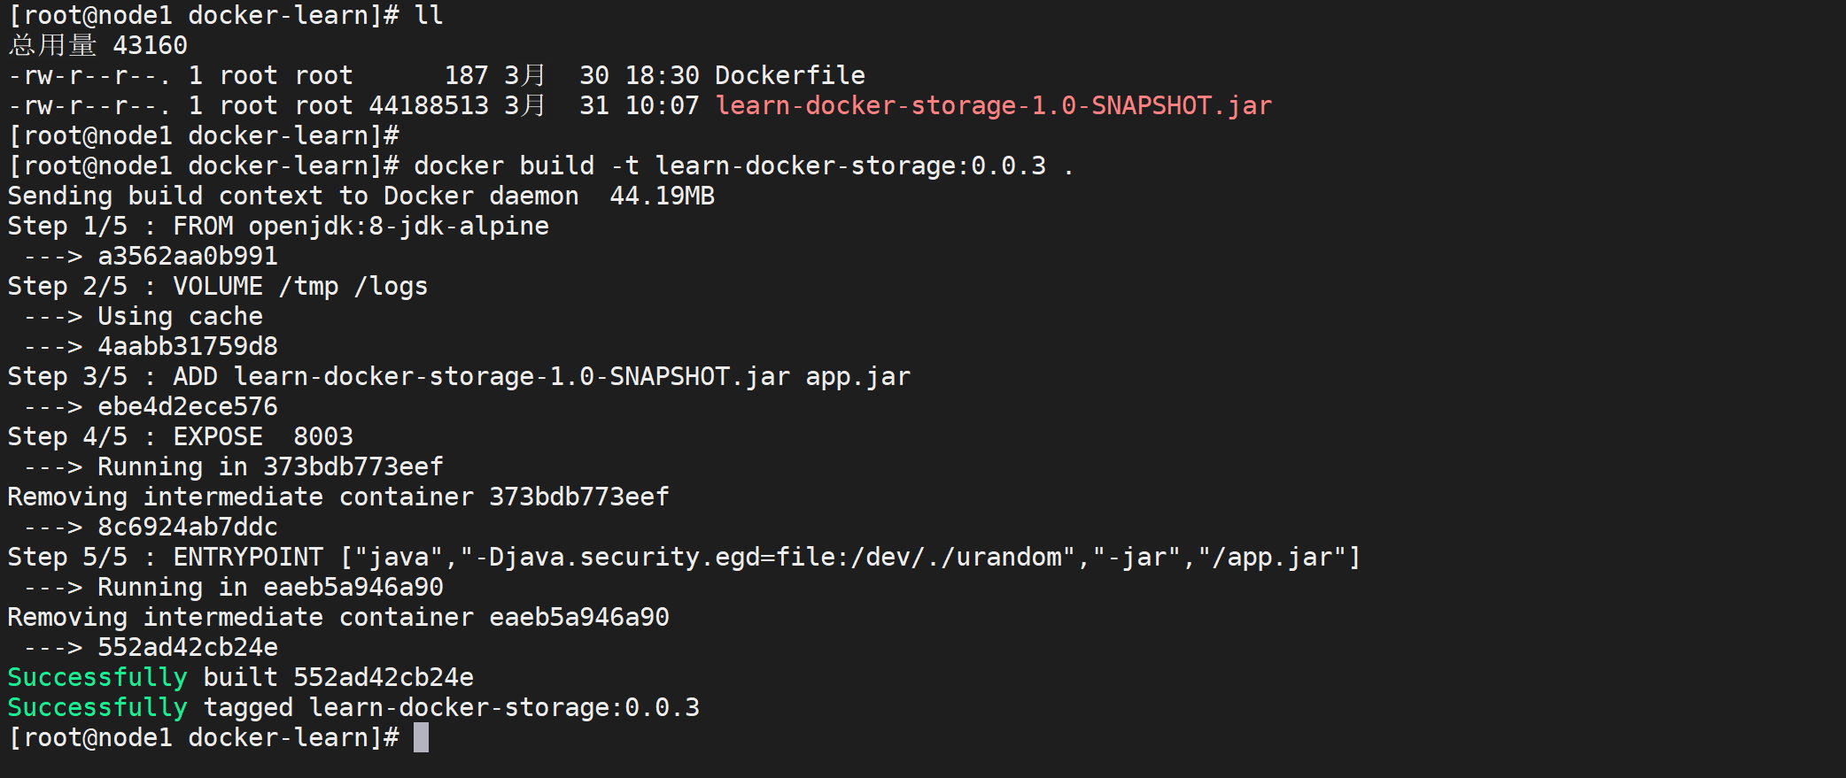
Task: Click the 'll' command on first line
Action: [x=429, y=16]
